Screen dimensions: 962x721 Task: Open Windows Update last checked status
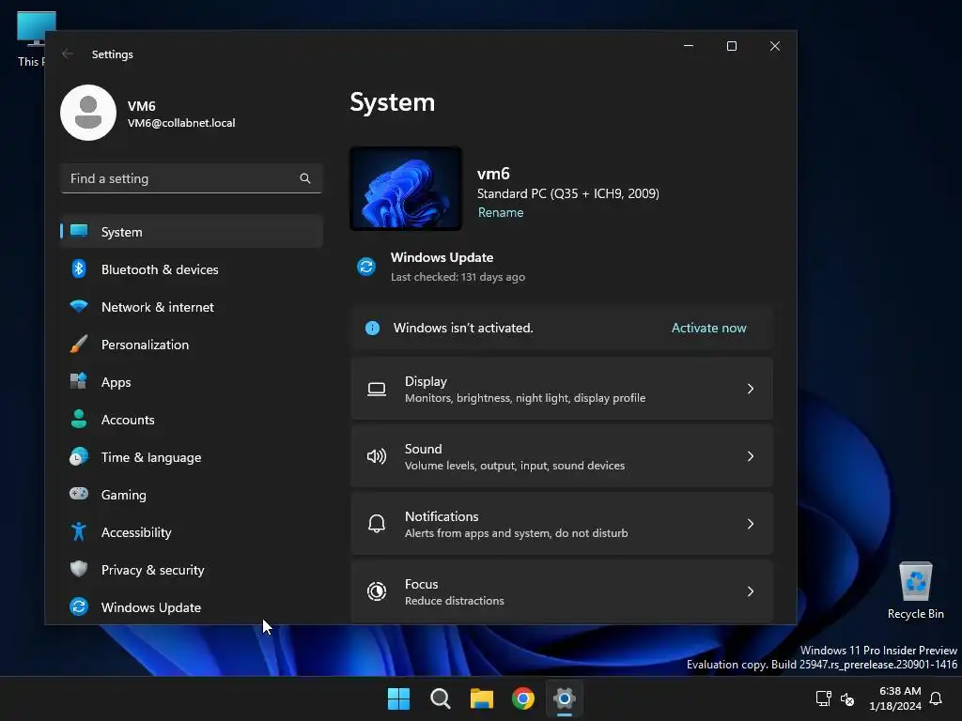[458, 277]
